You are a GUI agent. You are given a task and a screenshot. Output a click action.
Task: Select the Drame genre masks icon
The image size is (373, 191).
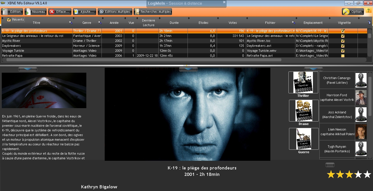pyautogui.click(x=304, y=110)
